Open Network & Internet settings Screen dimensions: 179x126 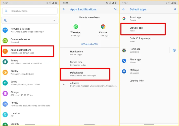pos(30,30)
